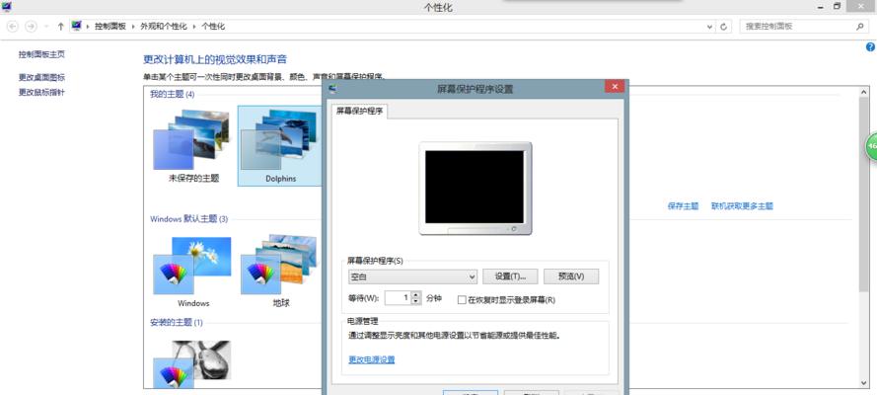Viewport: 877px width, 395px height.
Task: Refresh the address bar location
Action: click(x=724, y=27)
